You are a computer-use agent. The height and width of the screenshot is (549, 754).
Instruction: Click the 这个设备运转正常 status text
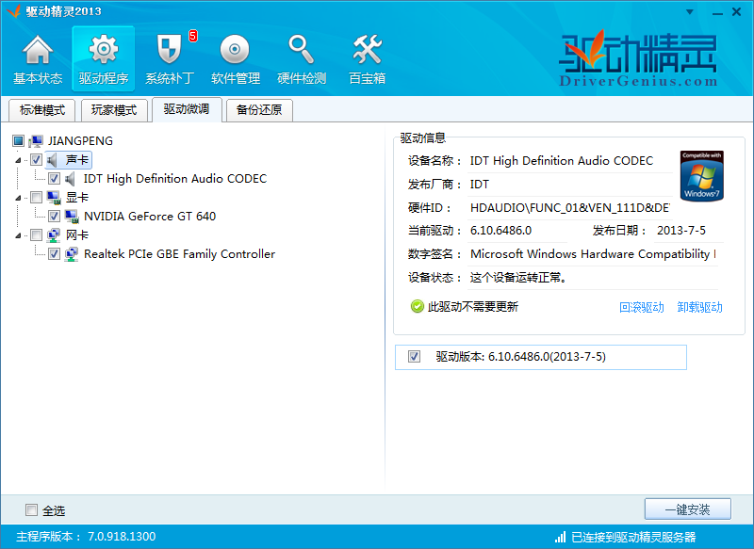tap(517, 278)
